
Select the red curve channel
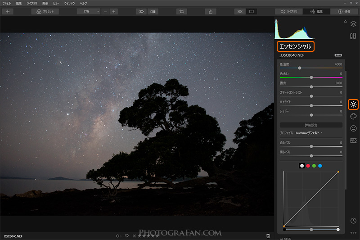[308, 166]
